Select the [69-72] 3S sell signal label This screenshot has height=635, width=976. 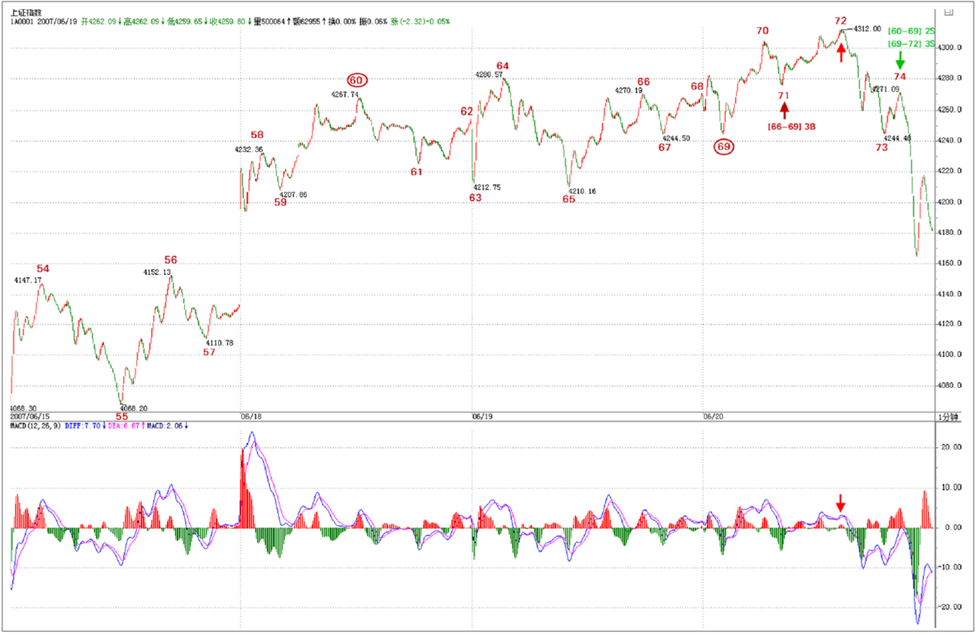pos(911,44)
